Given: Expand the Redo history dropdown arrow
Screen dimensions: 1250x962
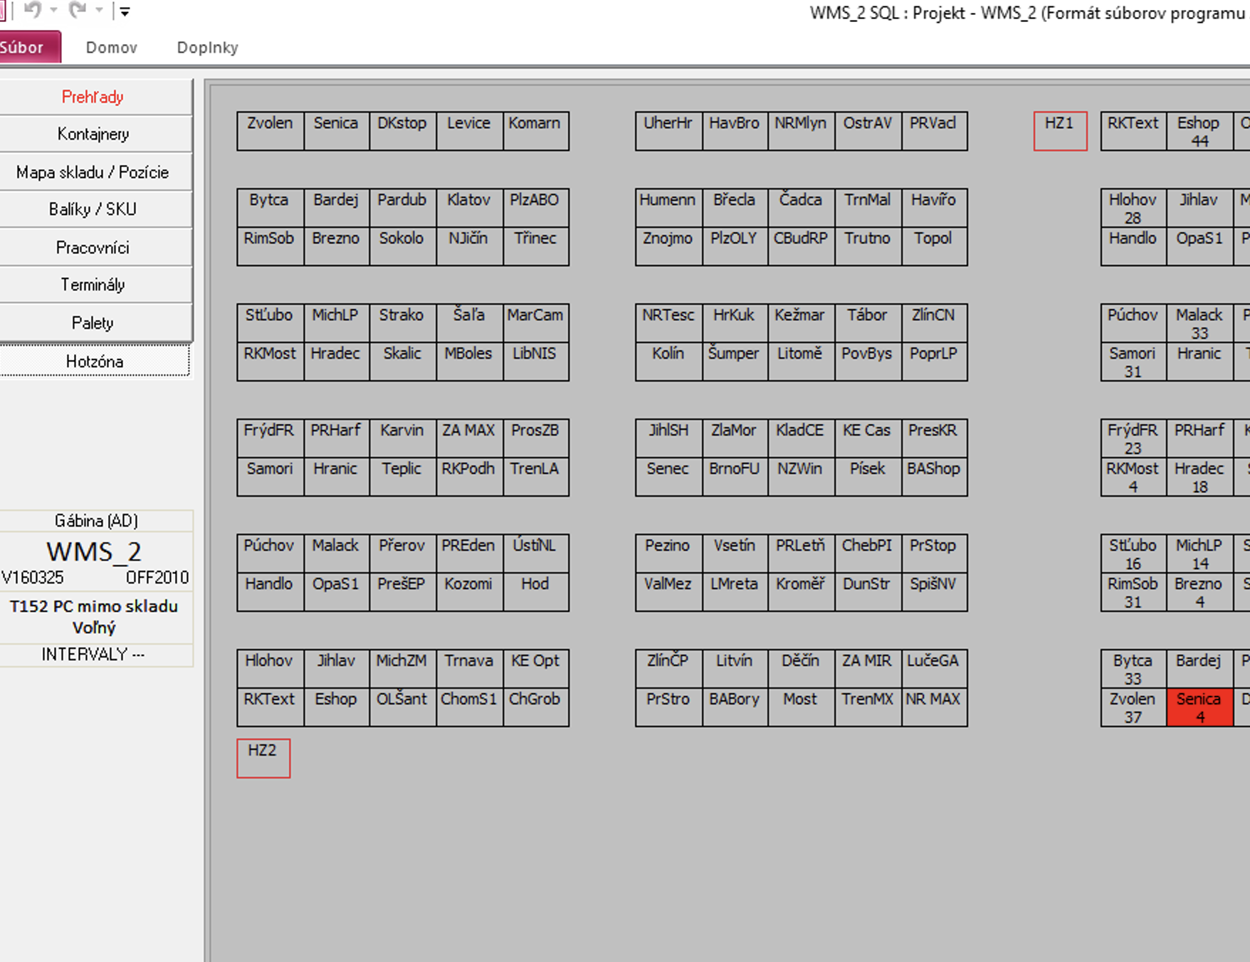Looking at the screenshot, I should tap(99, 11).
